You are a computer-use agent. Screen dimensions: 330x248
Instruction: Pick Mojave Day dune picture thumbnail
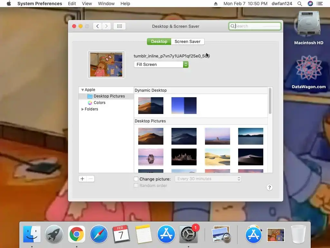151,136
